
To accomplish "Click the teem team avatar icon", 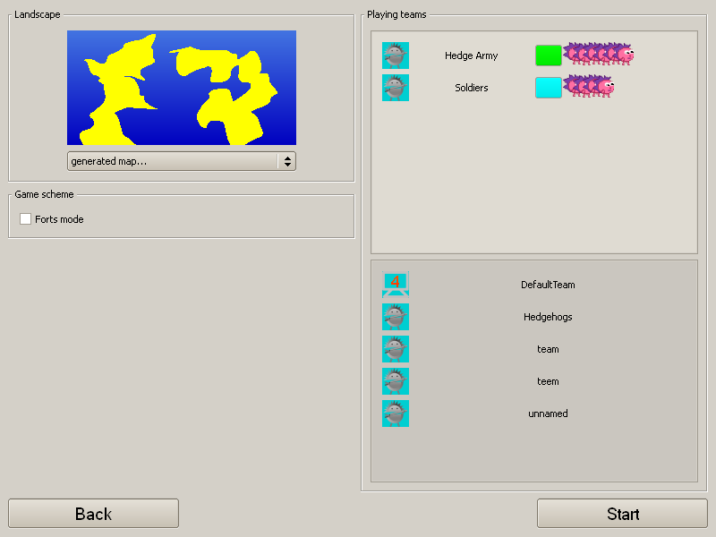I will coord(396,381).
